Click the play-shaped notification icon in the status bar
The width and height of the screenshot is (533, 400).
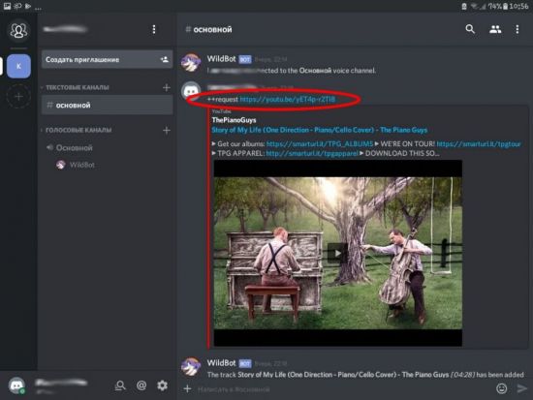click(28, 6)
